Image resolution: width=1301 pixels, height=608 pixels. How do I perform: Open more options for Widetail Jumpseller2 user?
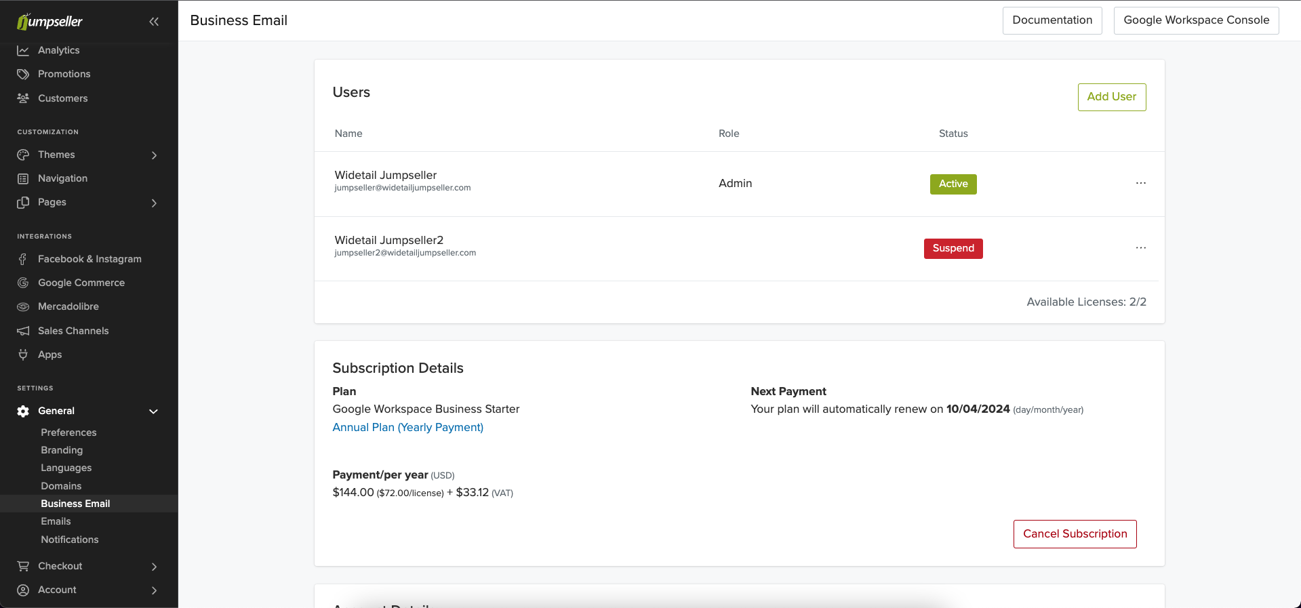[1141, 248]
